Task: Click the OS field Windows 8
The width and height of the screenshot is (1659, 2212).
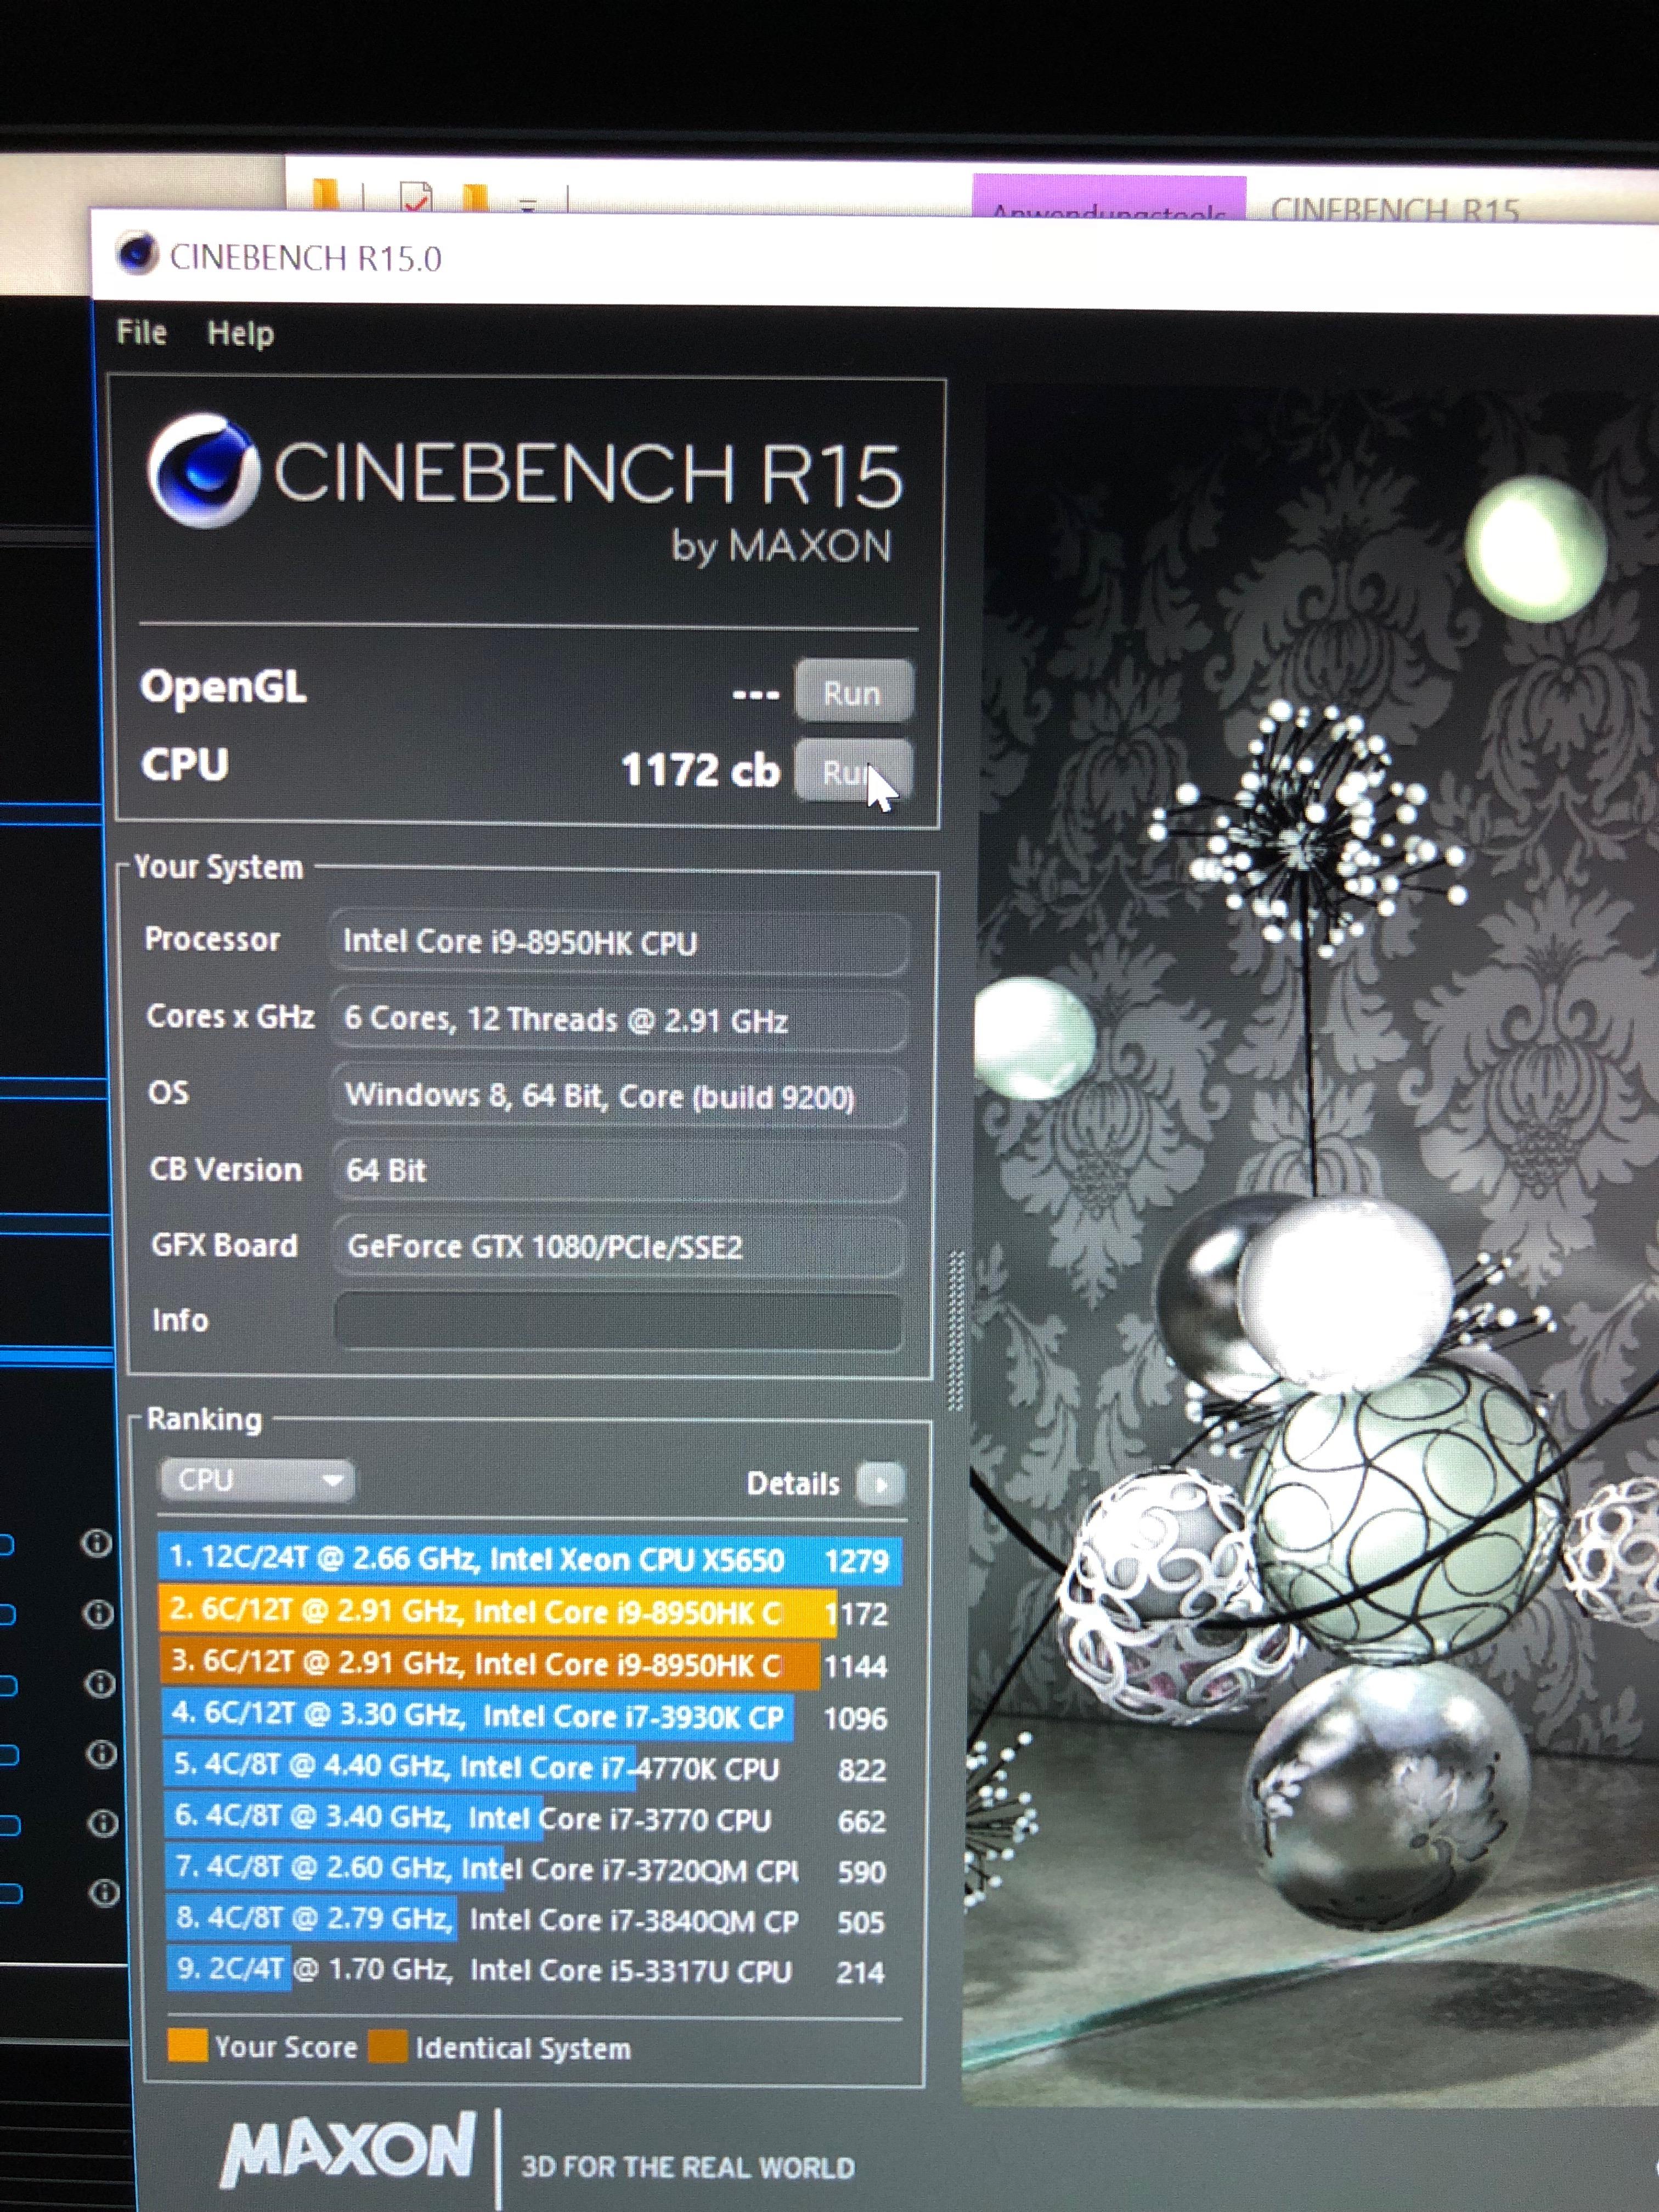Action: click(x=618, y=1096)
